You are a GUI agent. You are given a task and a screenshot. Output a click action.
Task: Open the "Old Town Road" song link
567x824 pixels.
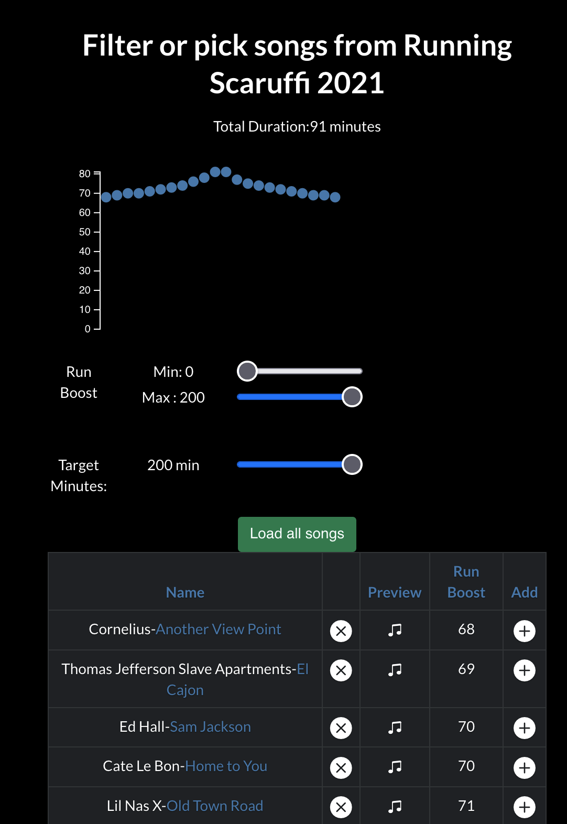(x=215, y=806)
